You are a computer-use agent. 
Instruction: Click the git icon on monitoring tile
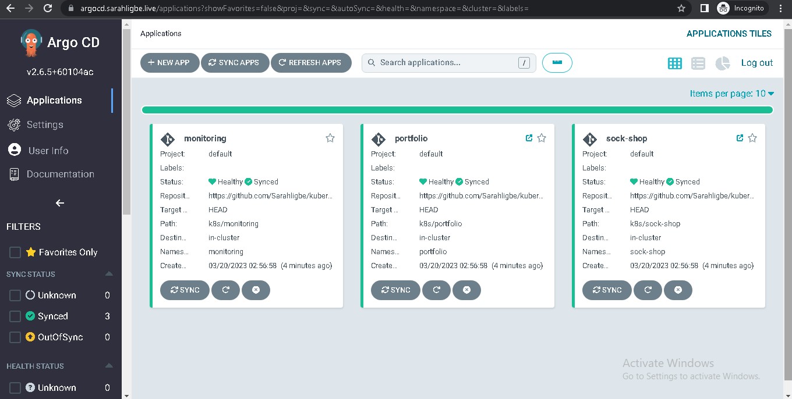(168, 139)
